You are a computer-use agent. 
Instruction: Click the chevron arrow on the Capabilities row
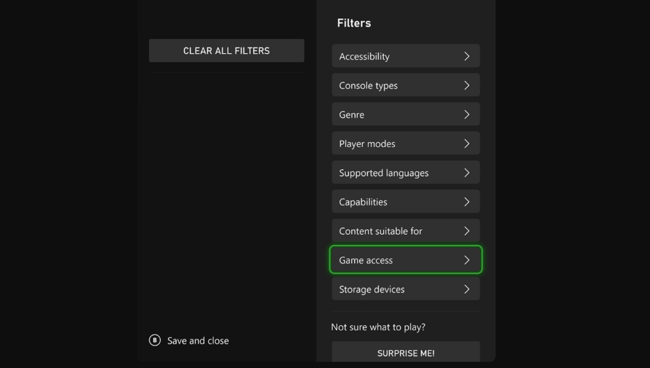(467, 202)
